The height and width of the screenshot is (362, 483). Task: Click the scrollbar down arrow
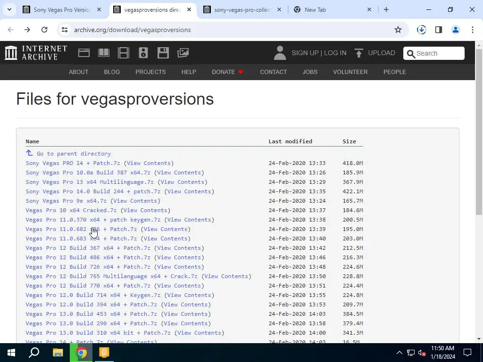[x=479, y=339]
